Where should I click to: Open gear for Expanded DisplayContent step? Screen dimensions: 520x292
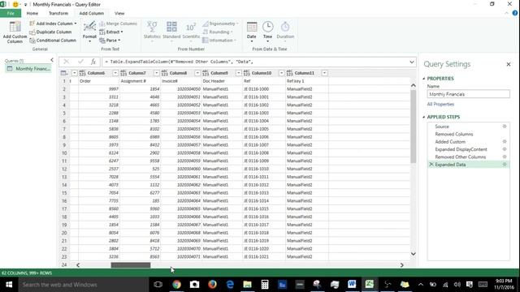pyautogui.click(x=505, y=149)
